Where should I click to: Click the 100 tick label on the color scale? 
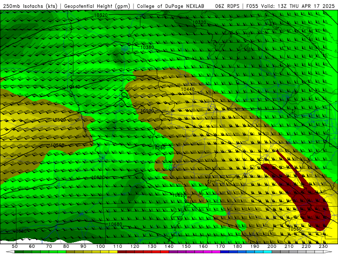coord(101,246)
